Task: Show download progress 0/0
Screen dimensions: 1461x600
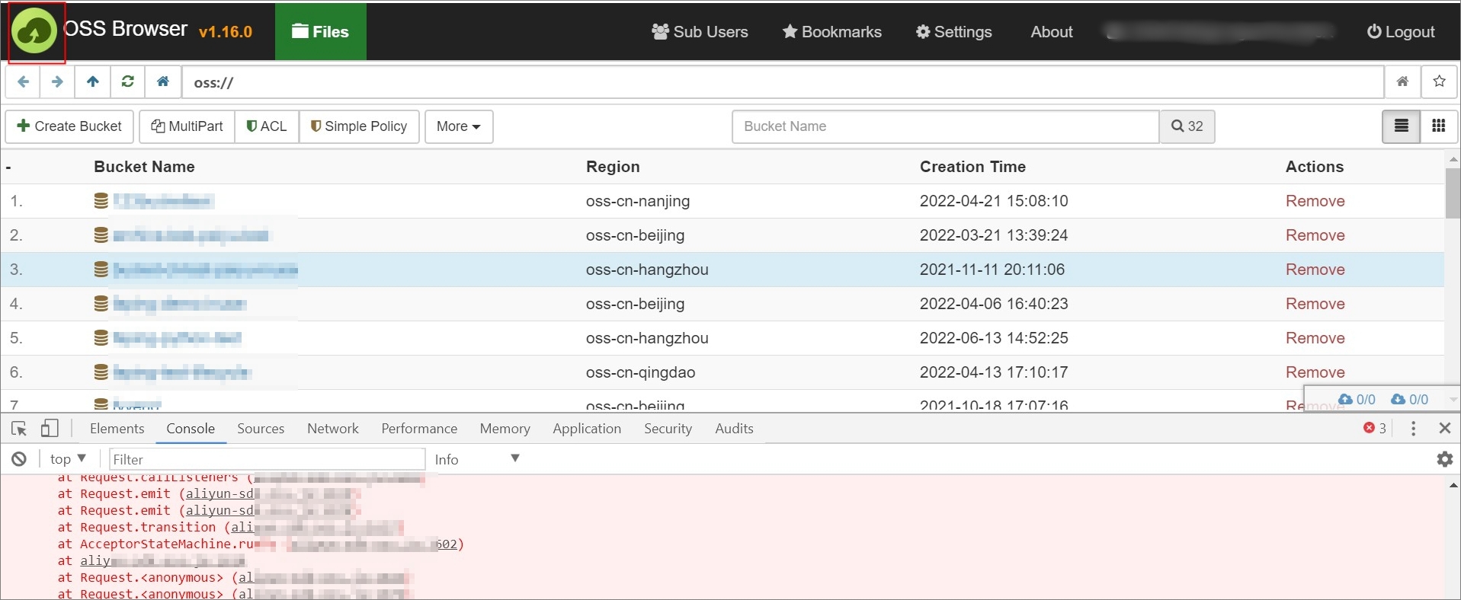Action: [1409, 400]
